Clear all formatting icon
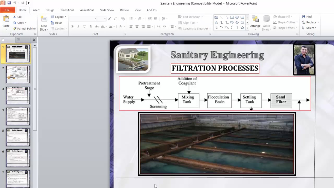This screenshot has height=188, width=334. pyautogui.click(x=123, y=19)
